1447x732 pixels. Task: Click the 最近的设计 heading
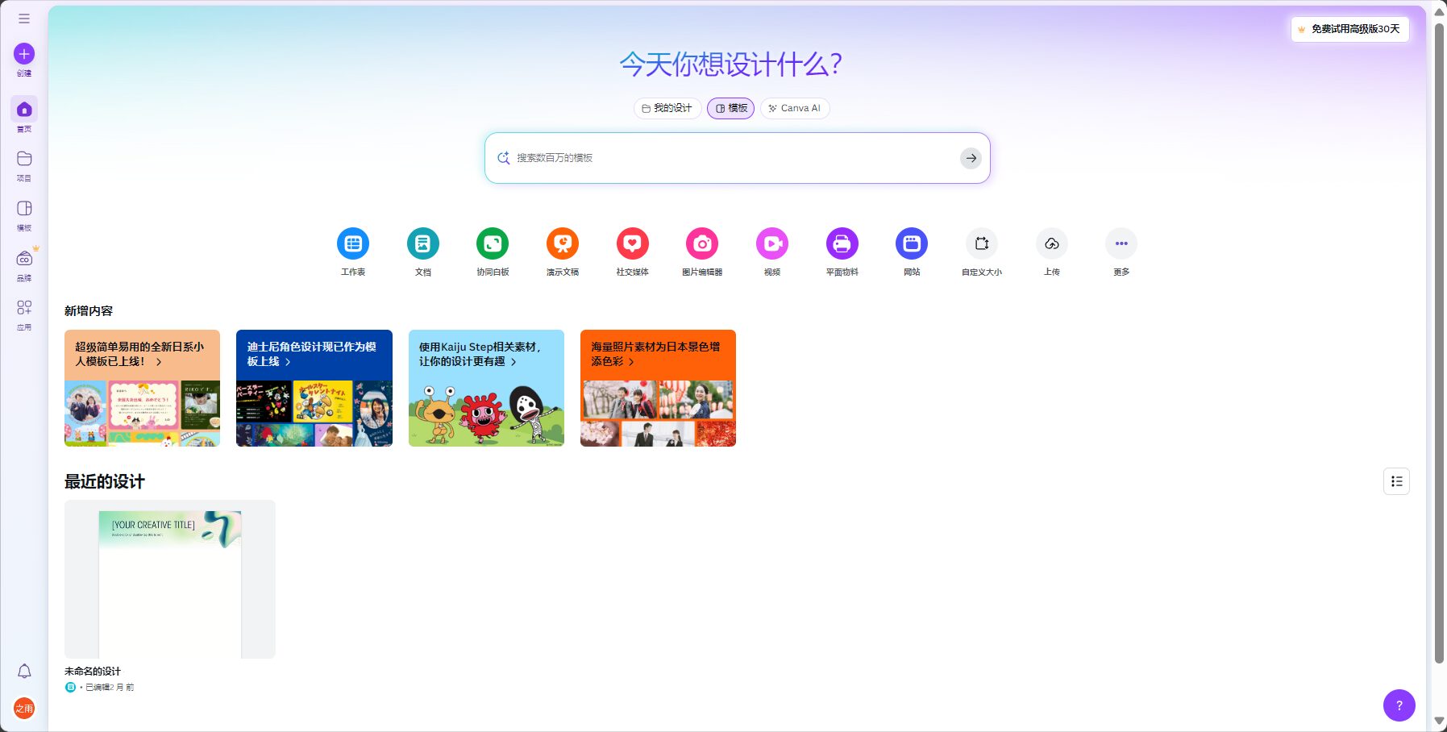pos(105,481)
